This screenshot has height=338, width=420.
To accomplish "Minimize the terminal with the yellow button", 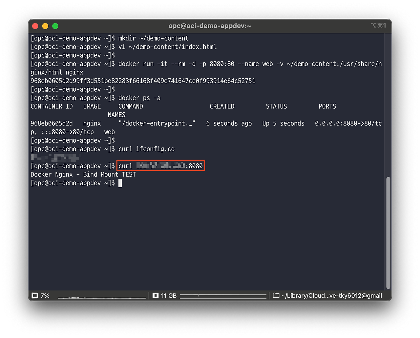I will (45, 26).
